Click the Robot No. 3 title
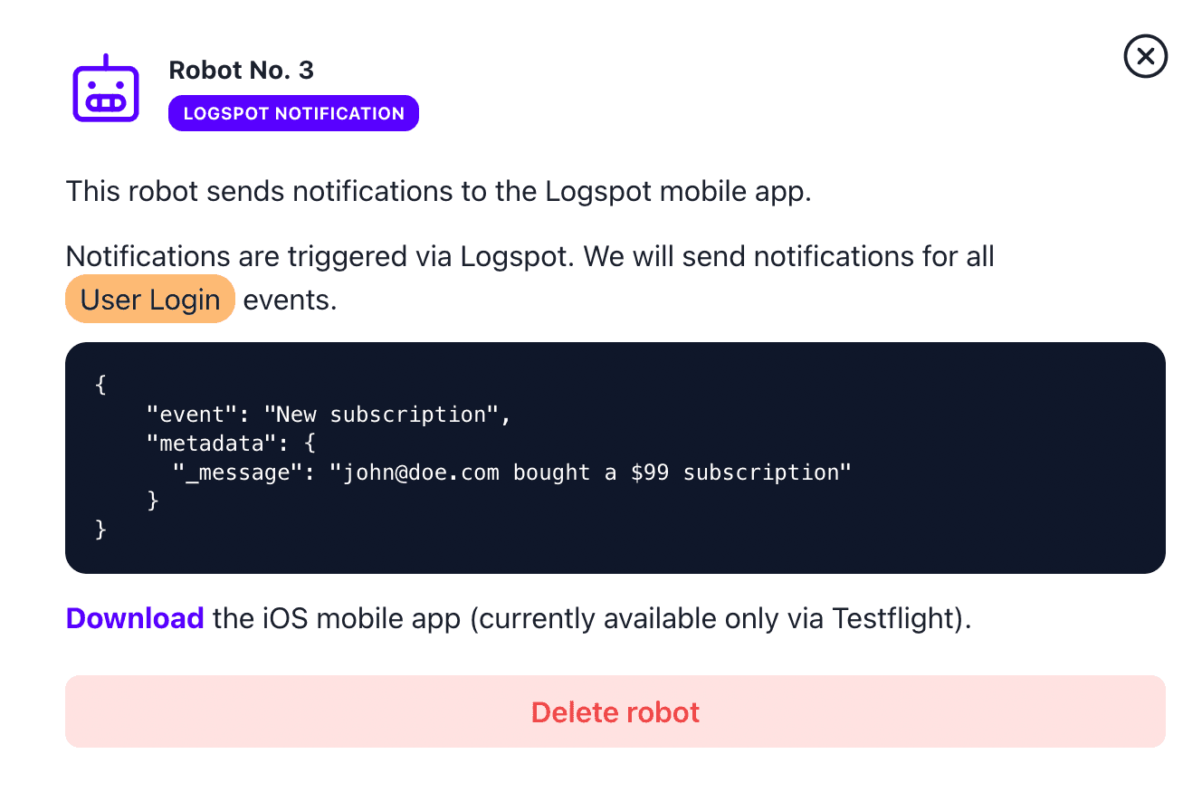The height and width of the screenshot is (811, 1202). (241, 71)
